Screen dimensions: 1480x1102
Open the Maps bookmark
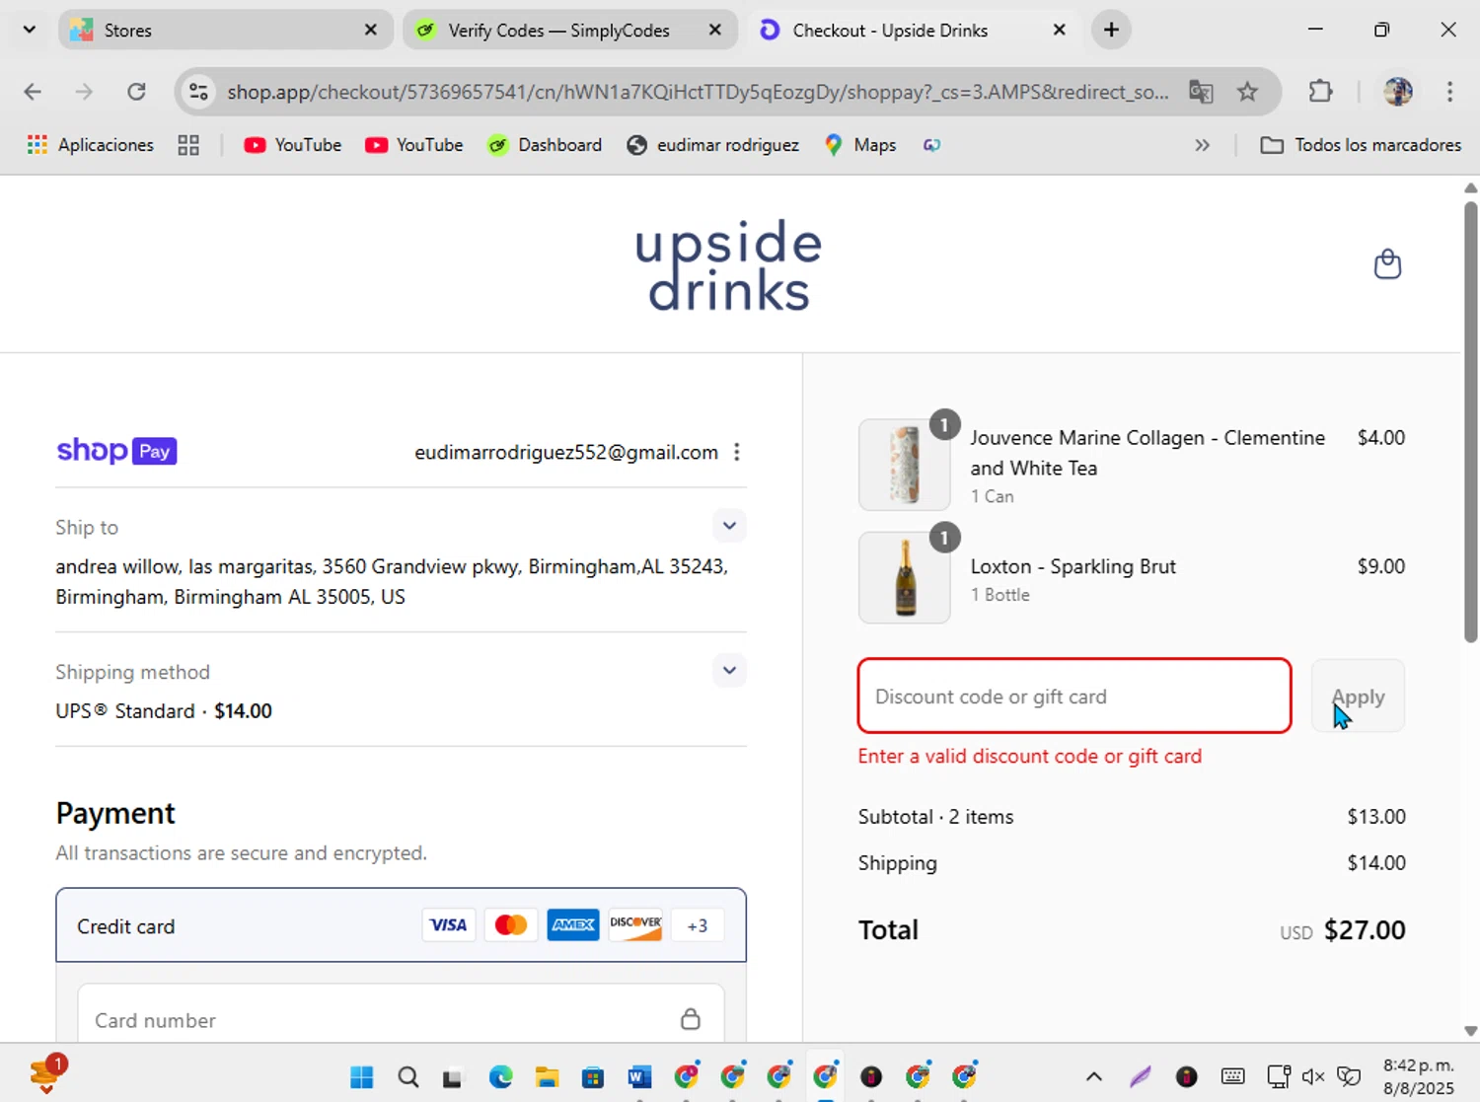[x=860, y=145]
